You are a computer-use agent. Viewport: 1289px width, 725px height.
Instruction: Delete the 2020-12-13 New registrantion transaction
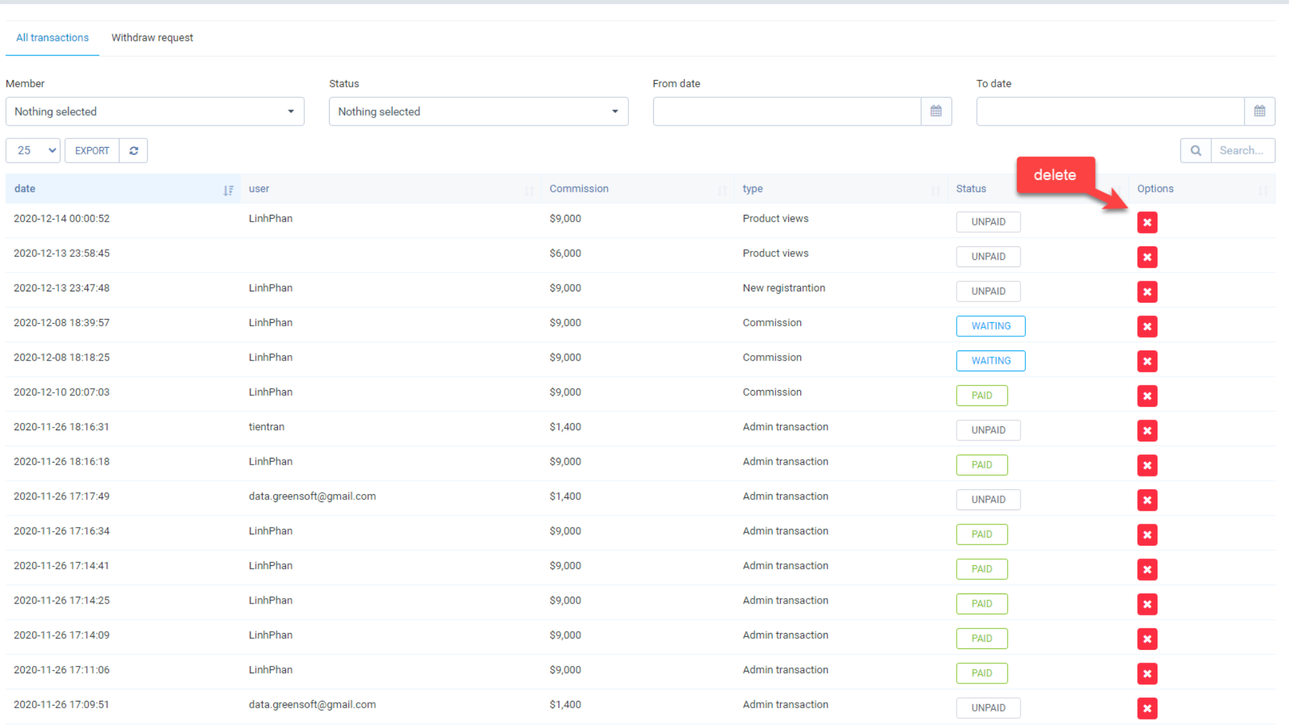[x=1147, y=292]
